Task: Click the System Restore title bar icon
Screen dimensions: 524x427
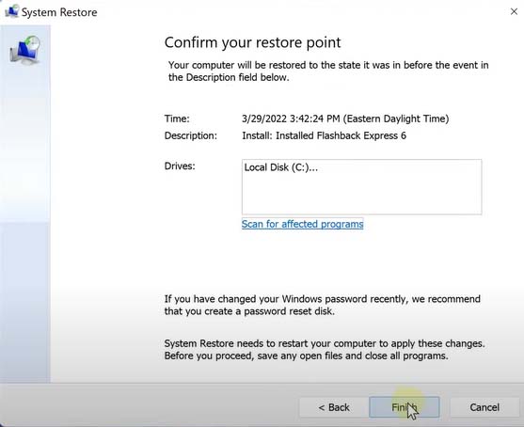Action: [11, 11]
